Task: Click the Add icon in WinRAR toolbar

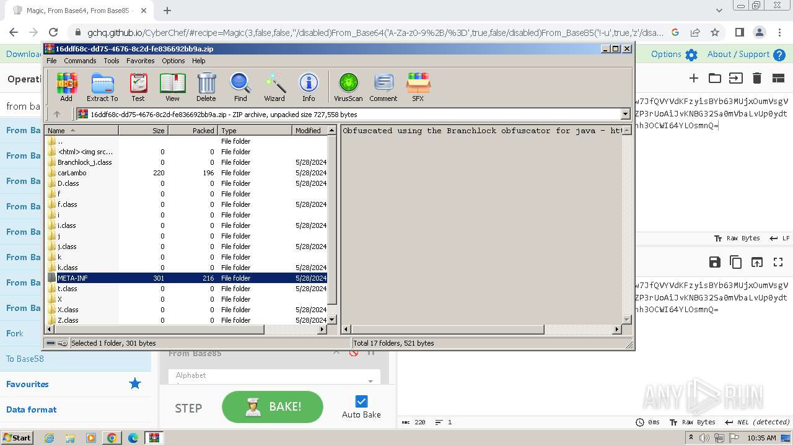Action: point(66,87)
